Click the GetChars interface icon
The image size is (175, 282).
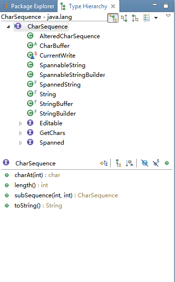(x=30, y=133)
